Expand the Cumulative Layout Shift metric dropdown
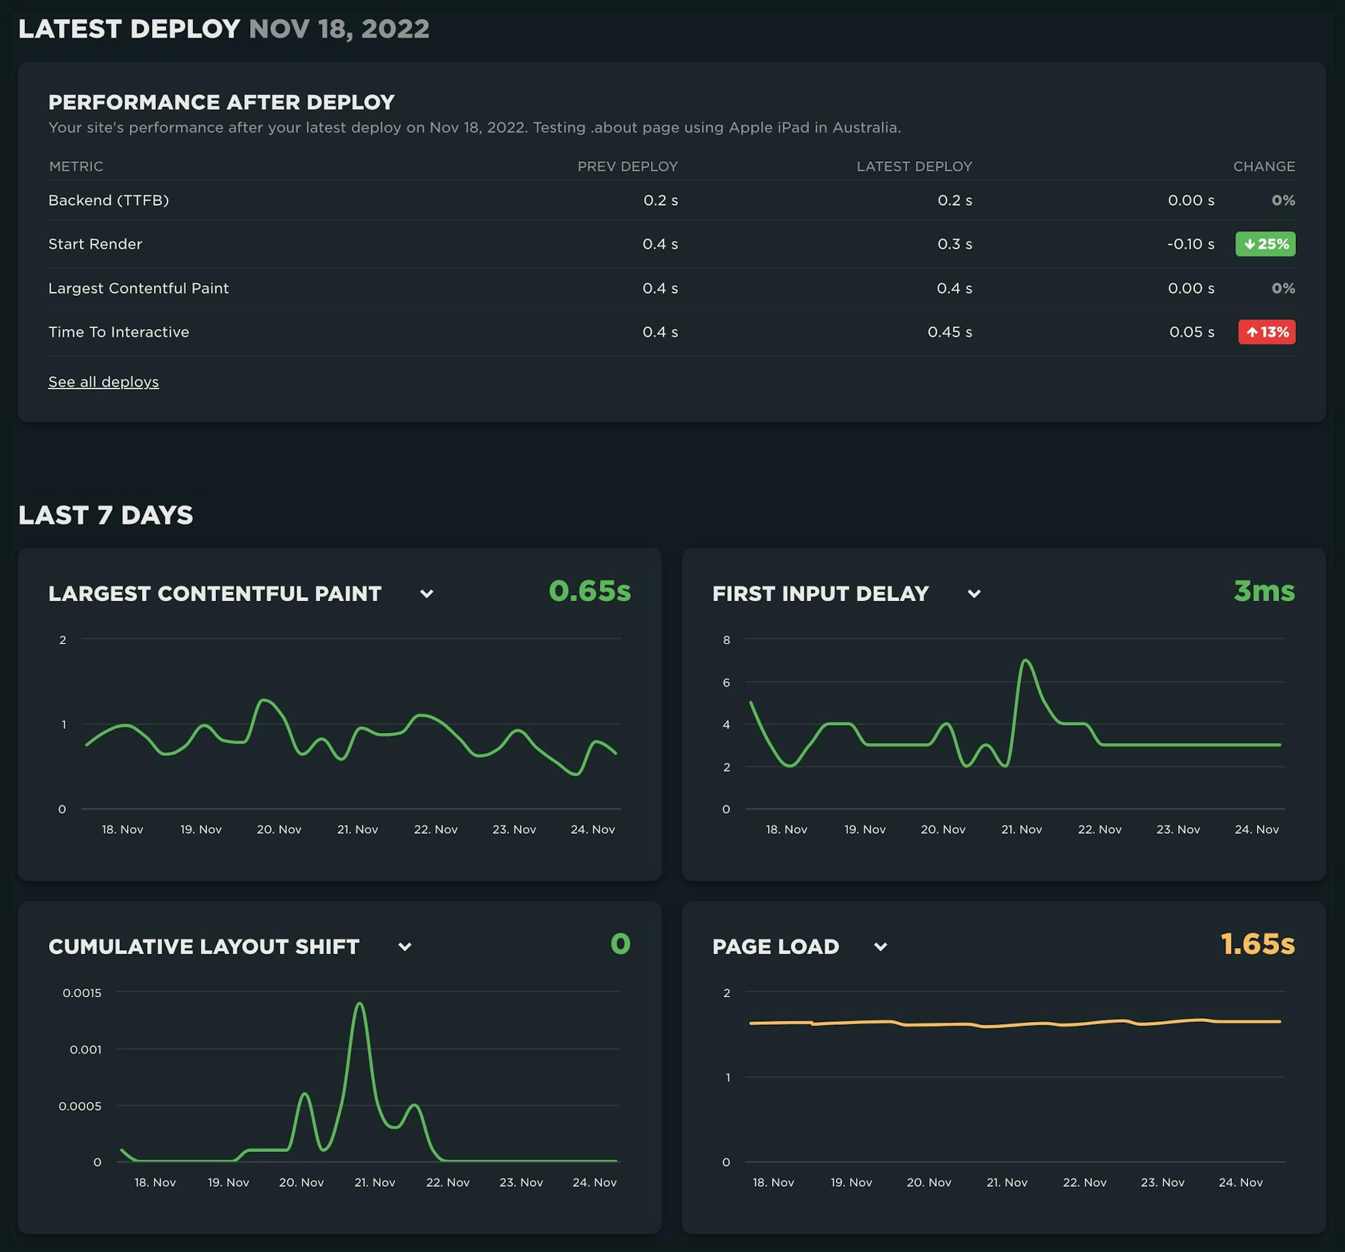The width and height of the screenshot is (1345, 1252). (405, 946)
